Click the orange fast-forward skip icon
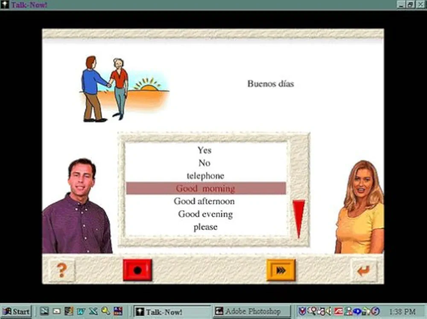427x319 pixels. 280,268
